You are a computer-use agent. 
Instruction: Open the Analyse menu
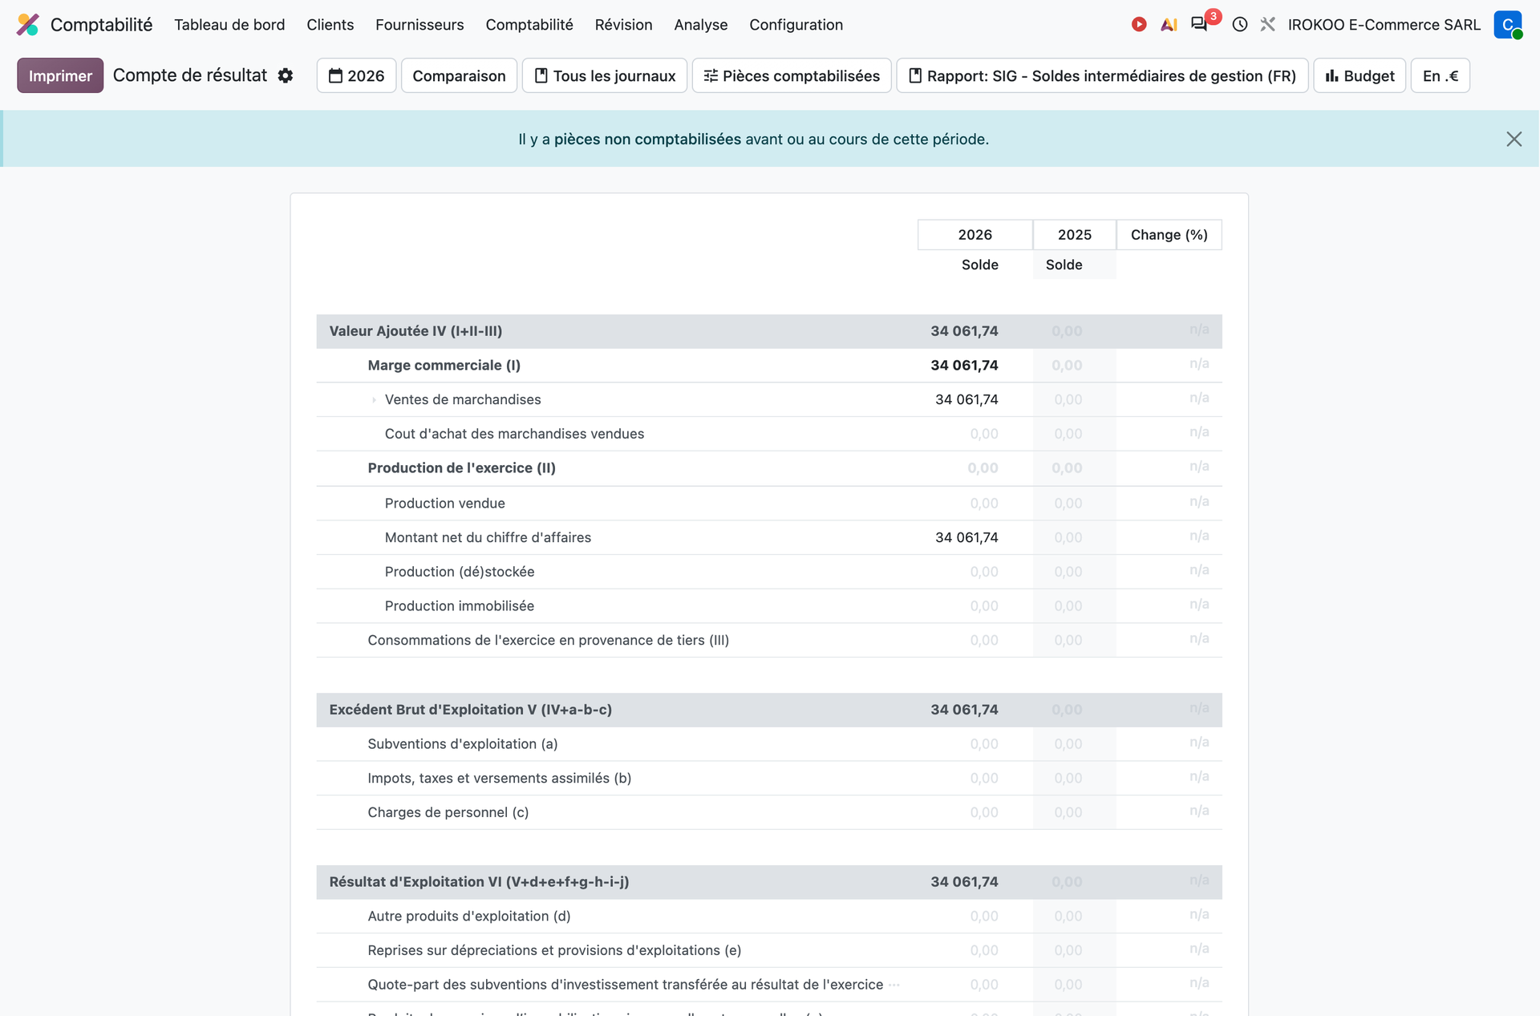700,25
